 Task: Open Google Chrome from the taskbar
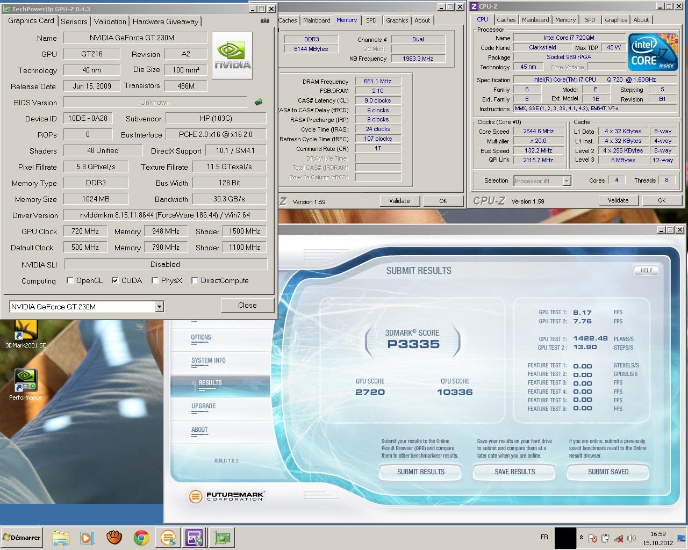141,538
